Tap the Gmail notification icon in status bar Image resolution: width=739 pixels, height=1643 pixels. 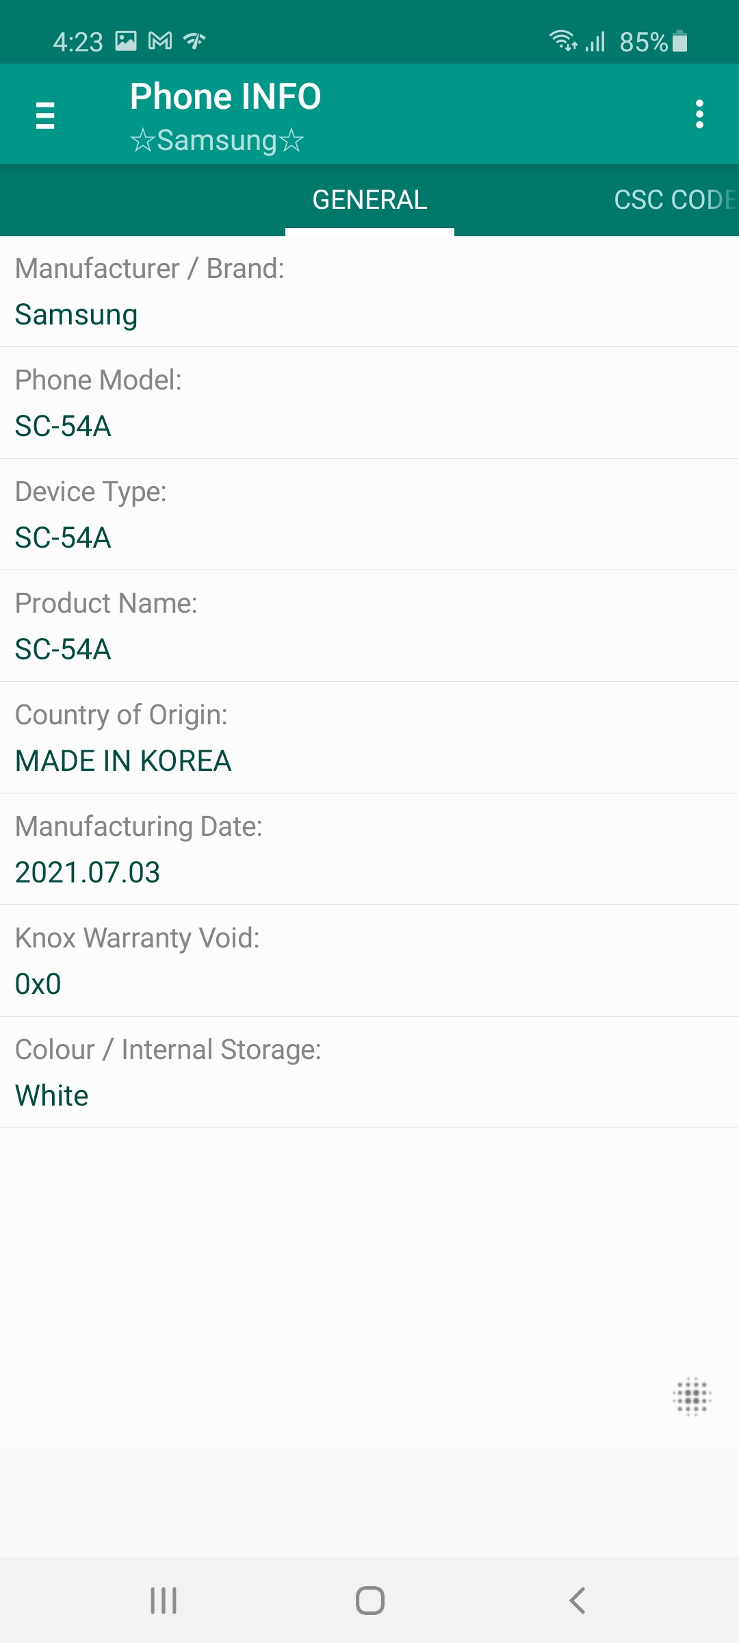pos(160,42)
